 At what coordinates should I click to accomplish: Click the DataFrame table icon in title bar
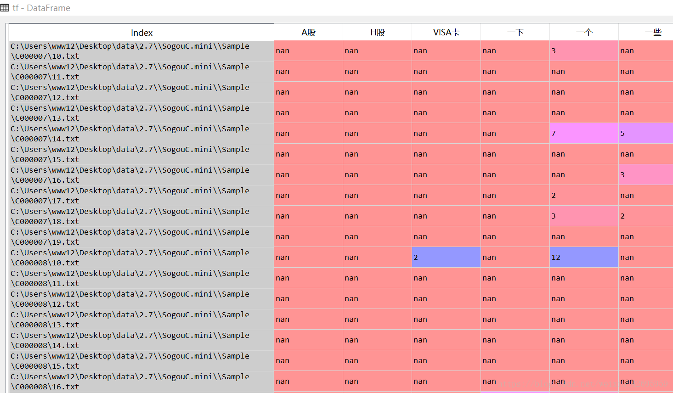coord(5,8)
